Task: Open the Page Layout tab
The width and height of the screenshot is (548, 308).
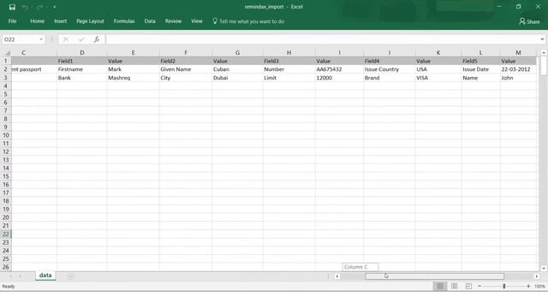Action: click(x=90, y=21)
